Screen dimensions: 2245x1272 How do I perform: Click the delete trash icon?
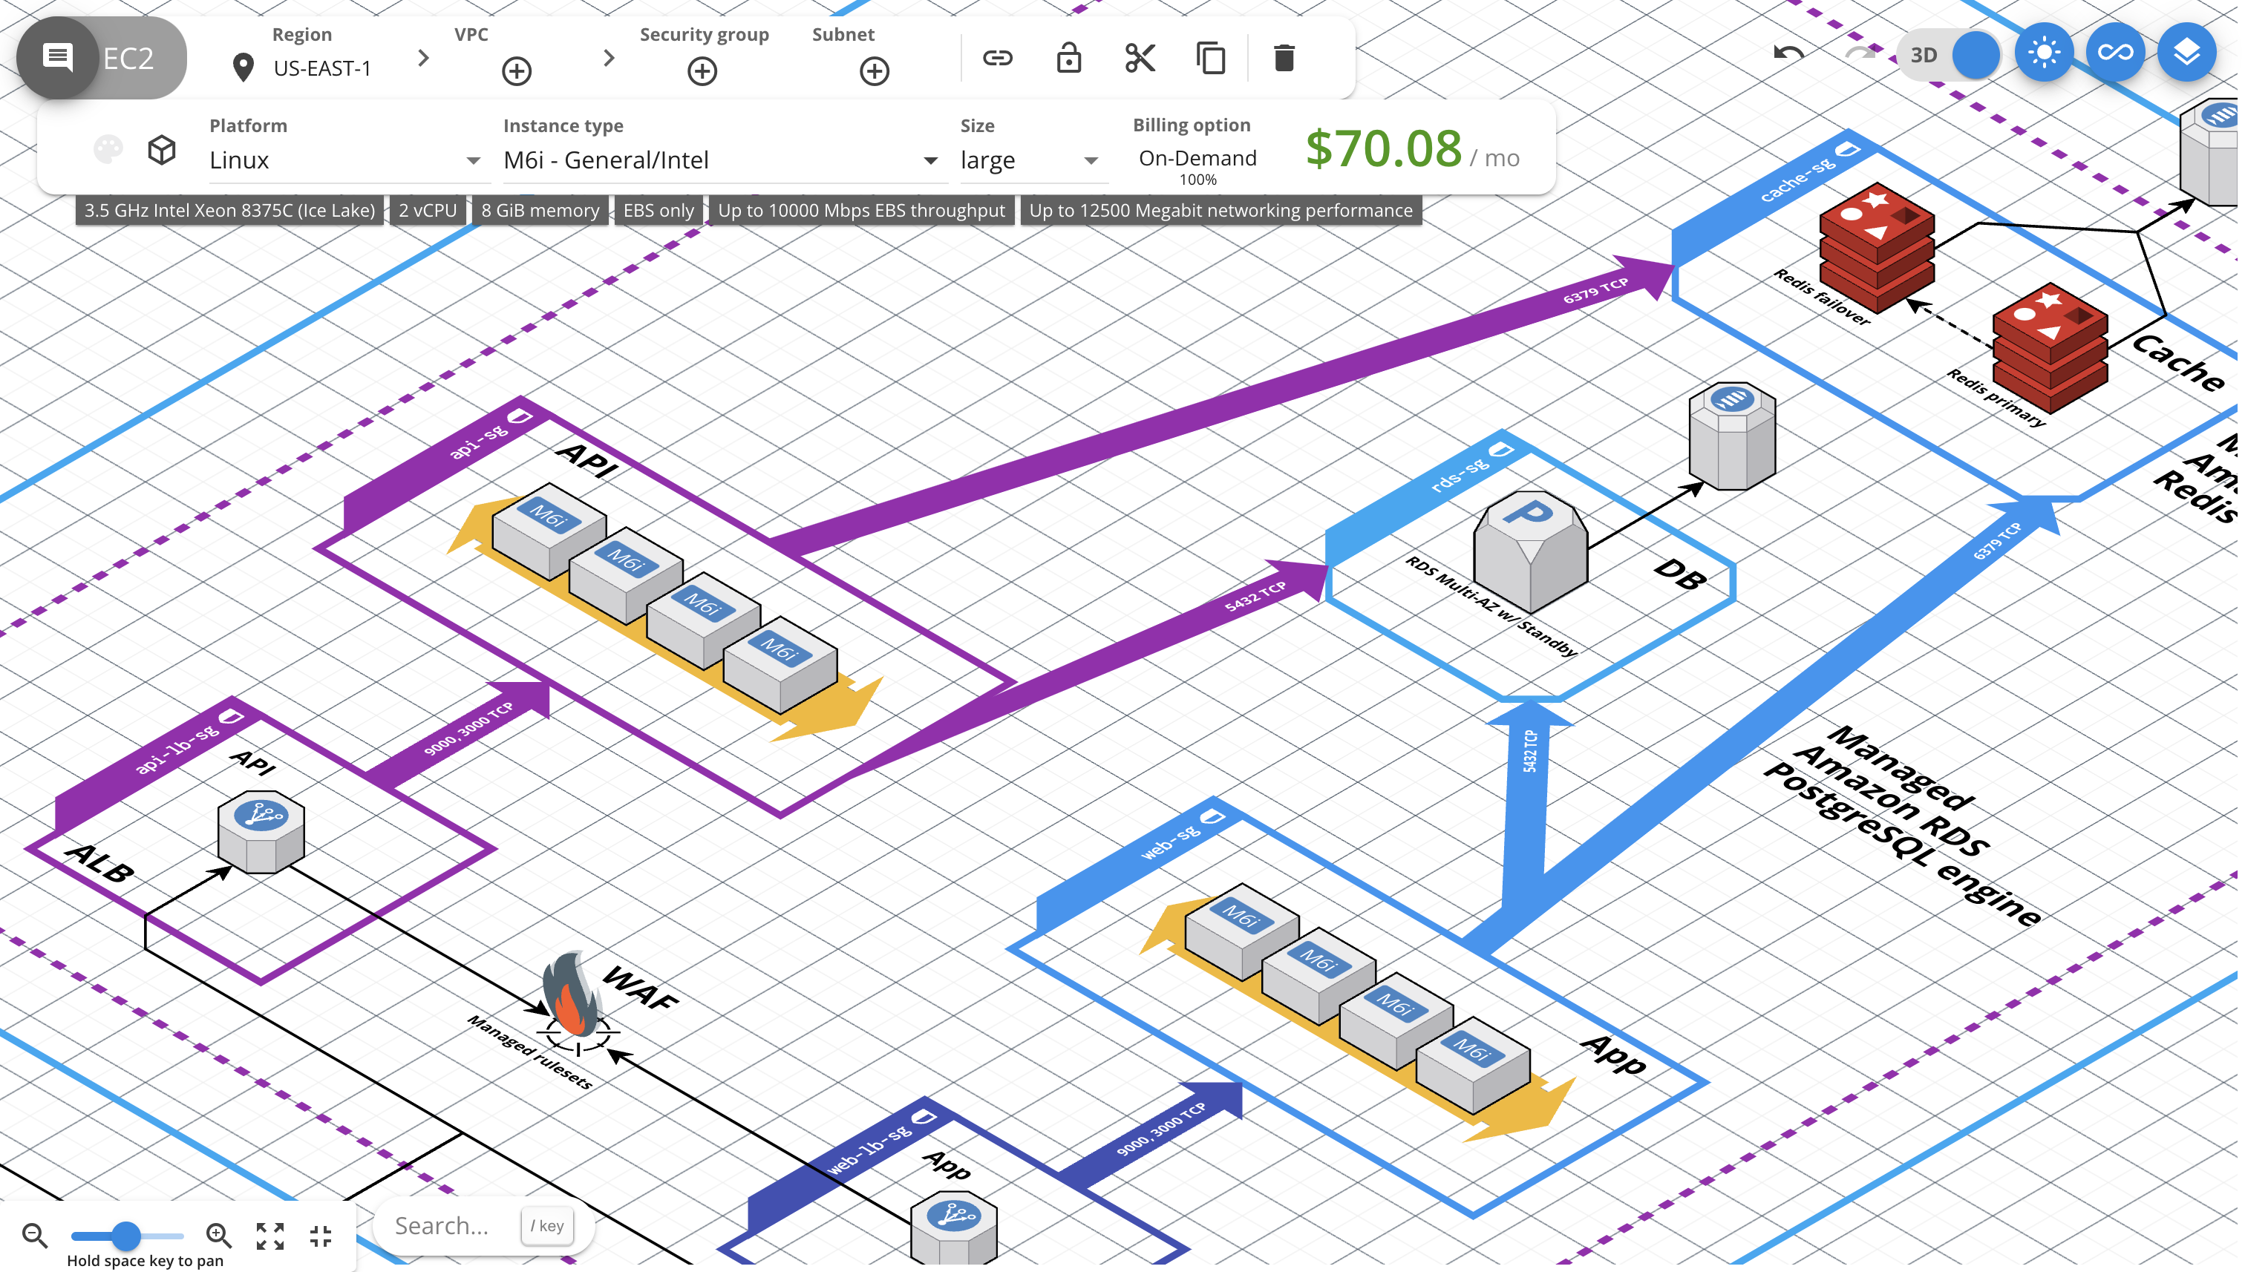(1284, 57)
